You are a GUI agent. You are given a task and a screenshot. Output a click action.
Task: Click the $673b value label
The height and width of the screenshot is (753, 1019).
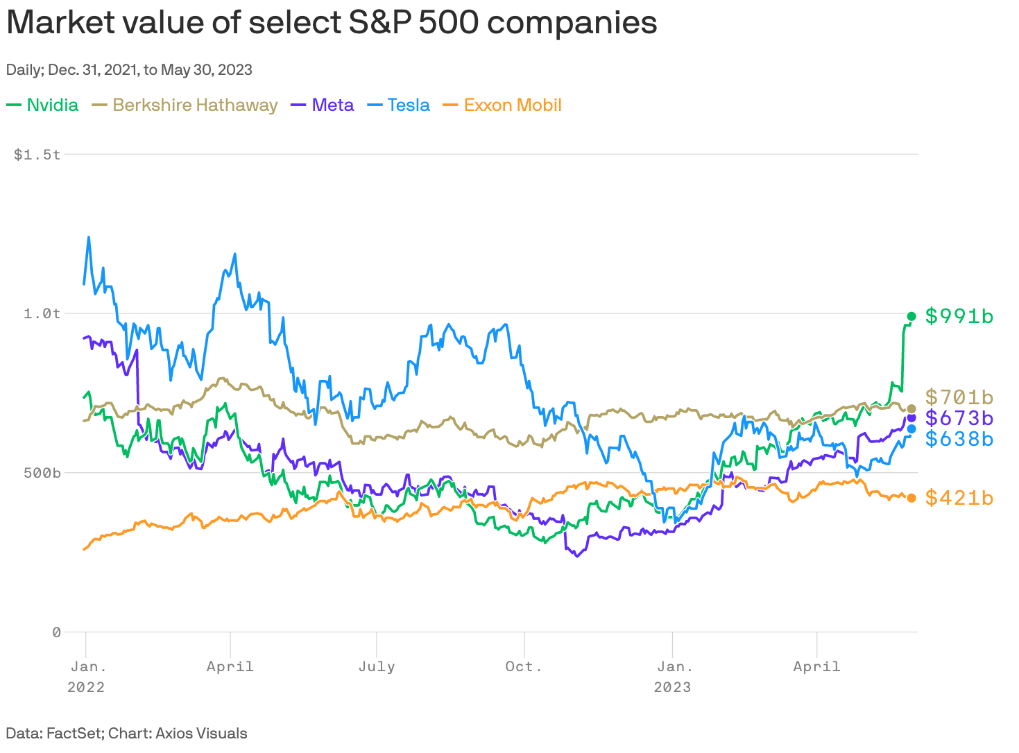point(959,418)
